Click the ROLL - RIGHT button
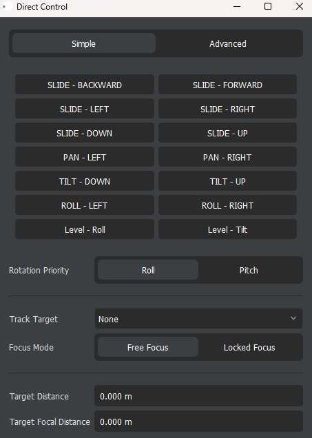The image size is (312, 438). click(x=227, y=205)
